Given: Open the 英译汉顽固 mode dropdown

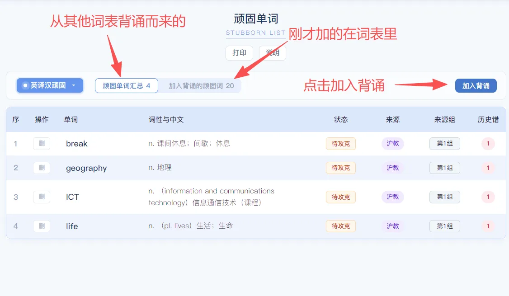Looking at the screenshot, I should coord(50,86).
